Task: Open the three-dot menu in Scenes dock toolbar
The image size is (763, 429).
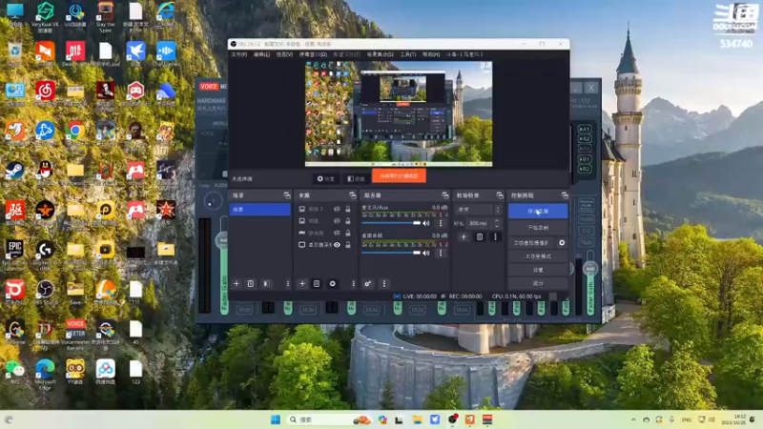Action: (x=288, y=283)
